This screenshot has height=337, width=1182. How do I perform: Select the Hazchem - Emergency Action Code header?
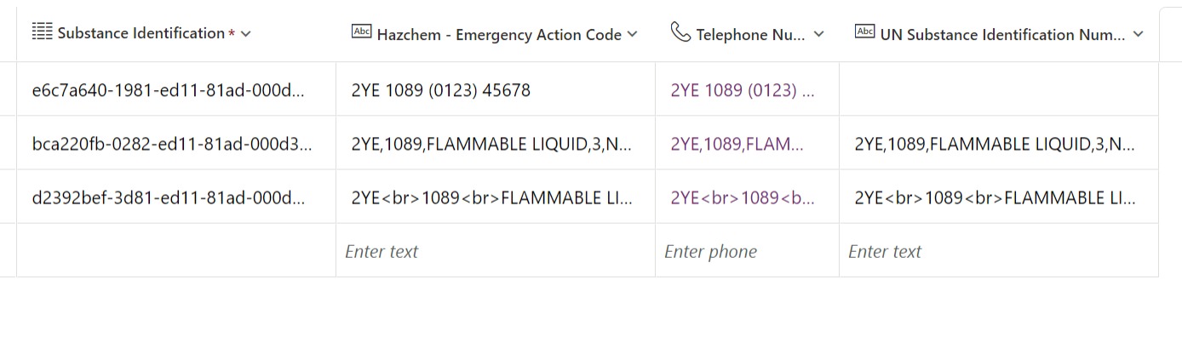coord(499,35)
